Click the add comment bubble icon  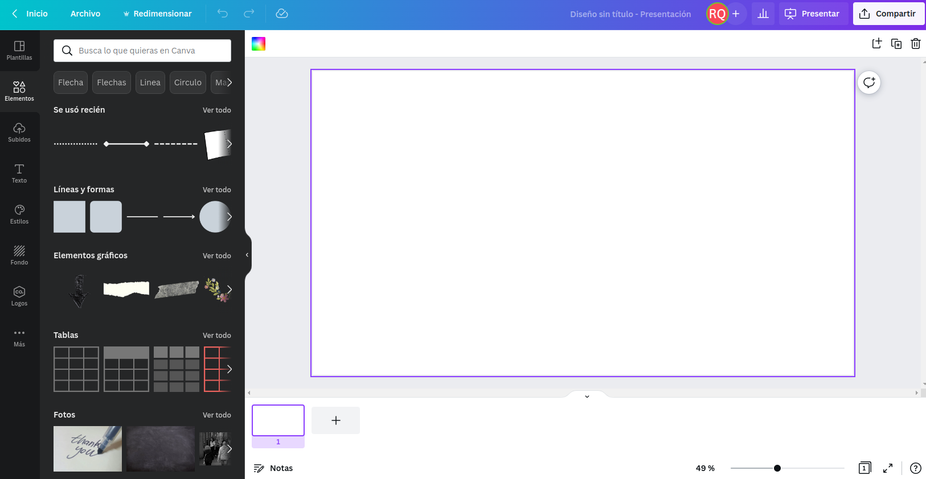[869, 83]
